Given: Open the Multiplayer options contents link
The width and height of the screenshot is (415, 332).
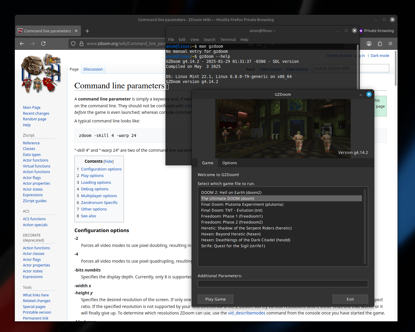Looking at the screenshot, I should pos(99,196).
